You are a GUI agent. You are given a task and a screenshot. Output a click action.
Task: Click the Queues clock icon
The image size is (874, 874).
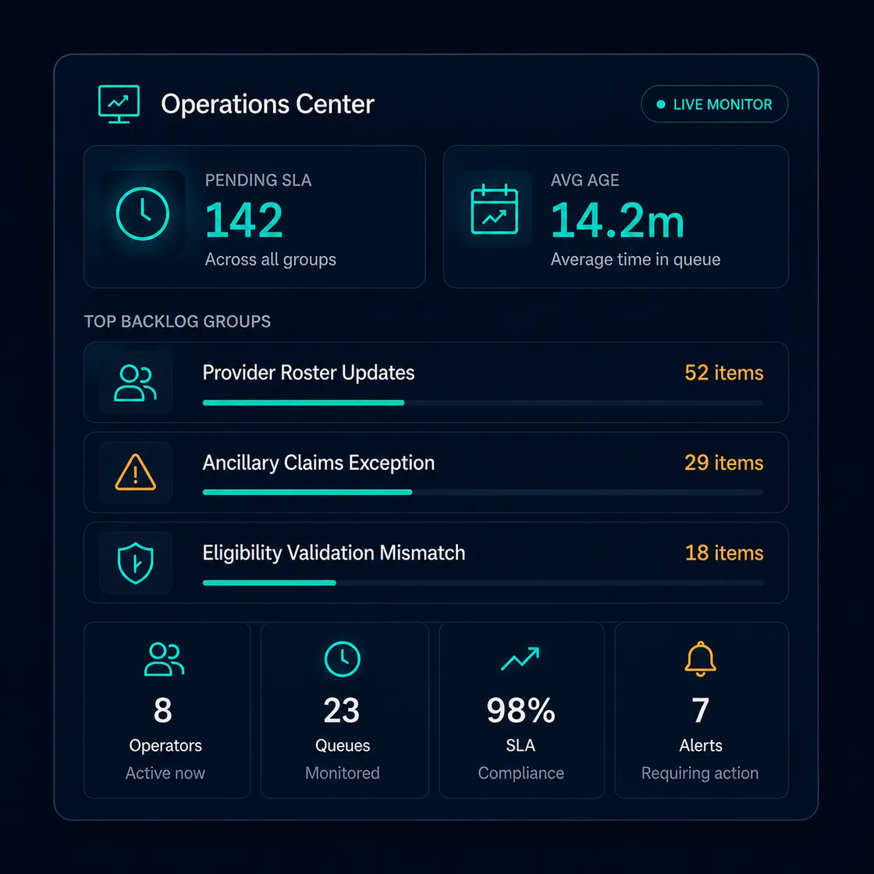tap(343, 659)
